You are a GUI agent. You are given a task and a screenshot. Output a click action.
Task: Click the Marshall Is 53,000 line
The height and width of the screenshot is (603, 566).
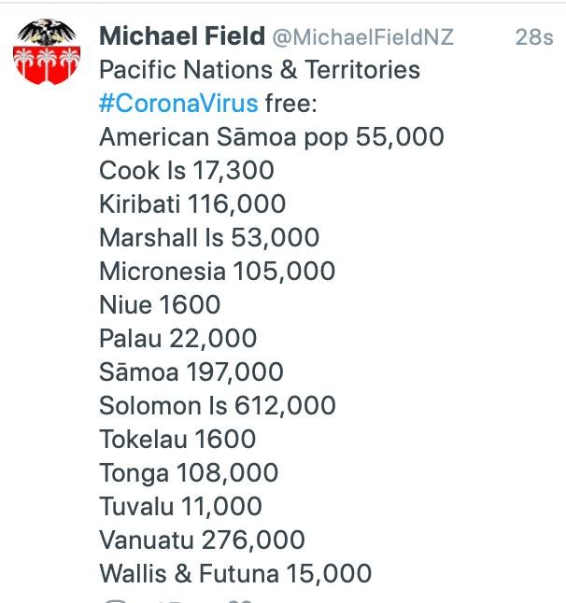click(209, 237)
